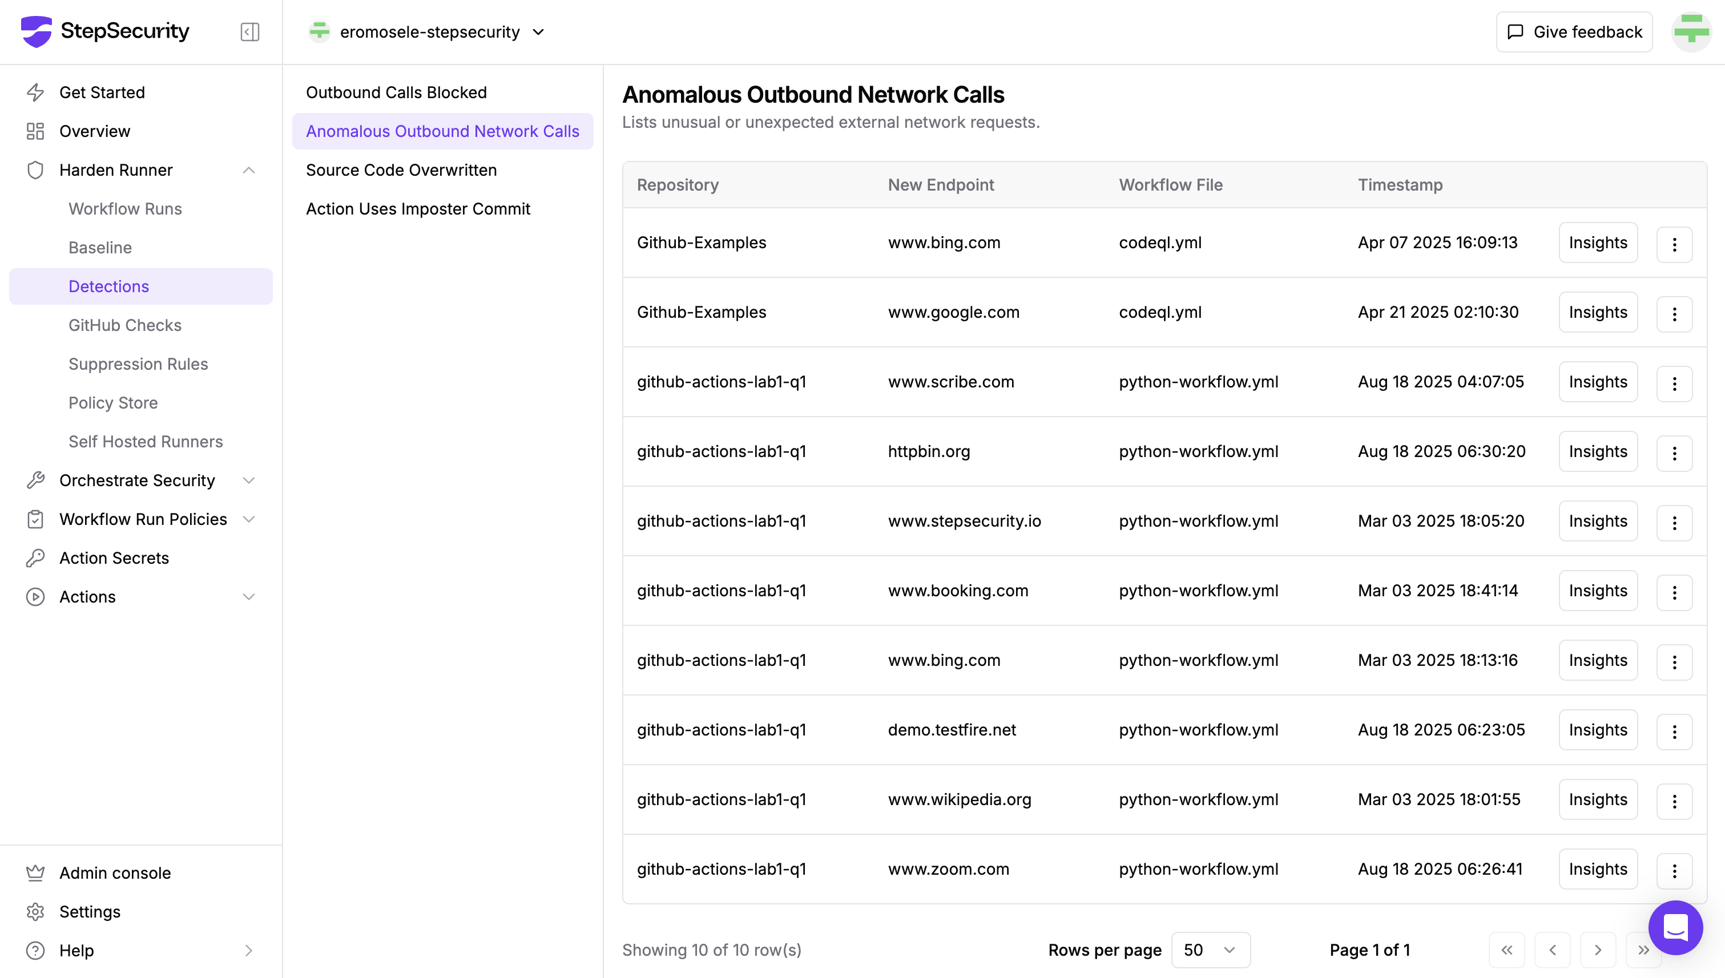Open the Rows per page dropdown
Image resolution: width=1725 pixels, height=978 pixels.
tap(1210, 950)
